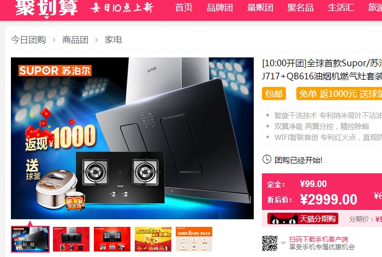Open the 生活汇 navigation item
The image size is (382, 257).
(x=341, y=8)
